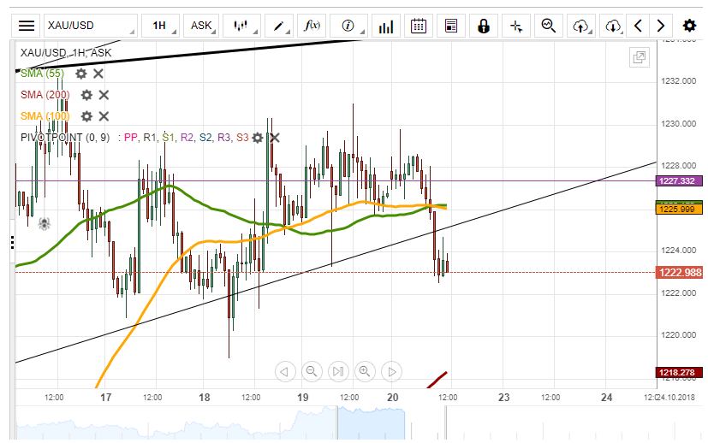Click the XAU/USD, 1H, ASK chart title

[x=66, y=53]
